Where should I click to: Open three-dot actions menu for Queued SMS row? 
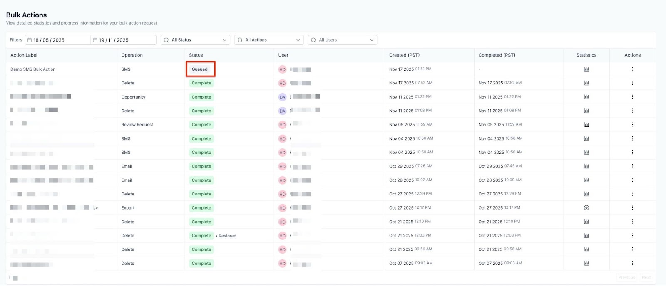632,69
